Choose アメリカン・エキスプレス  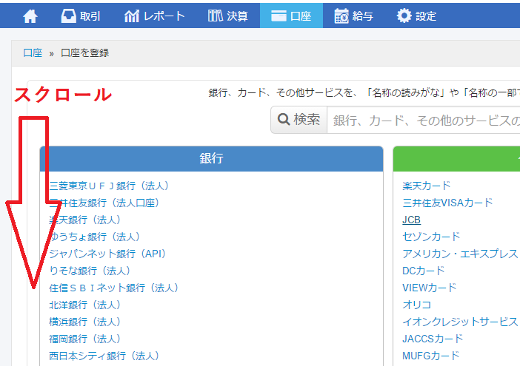coord(460,254)
